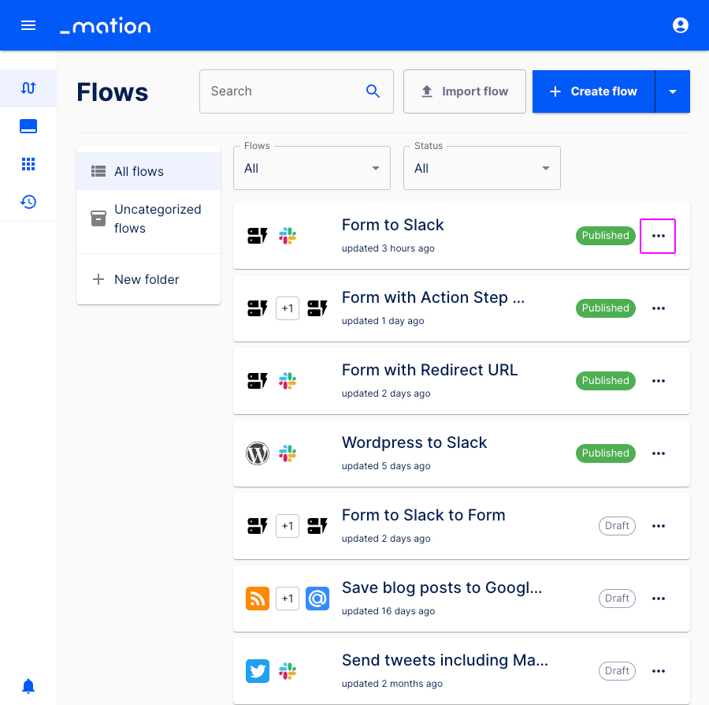Create a New folder

pyautogui.click(x=147, y=279)
